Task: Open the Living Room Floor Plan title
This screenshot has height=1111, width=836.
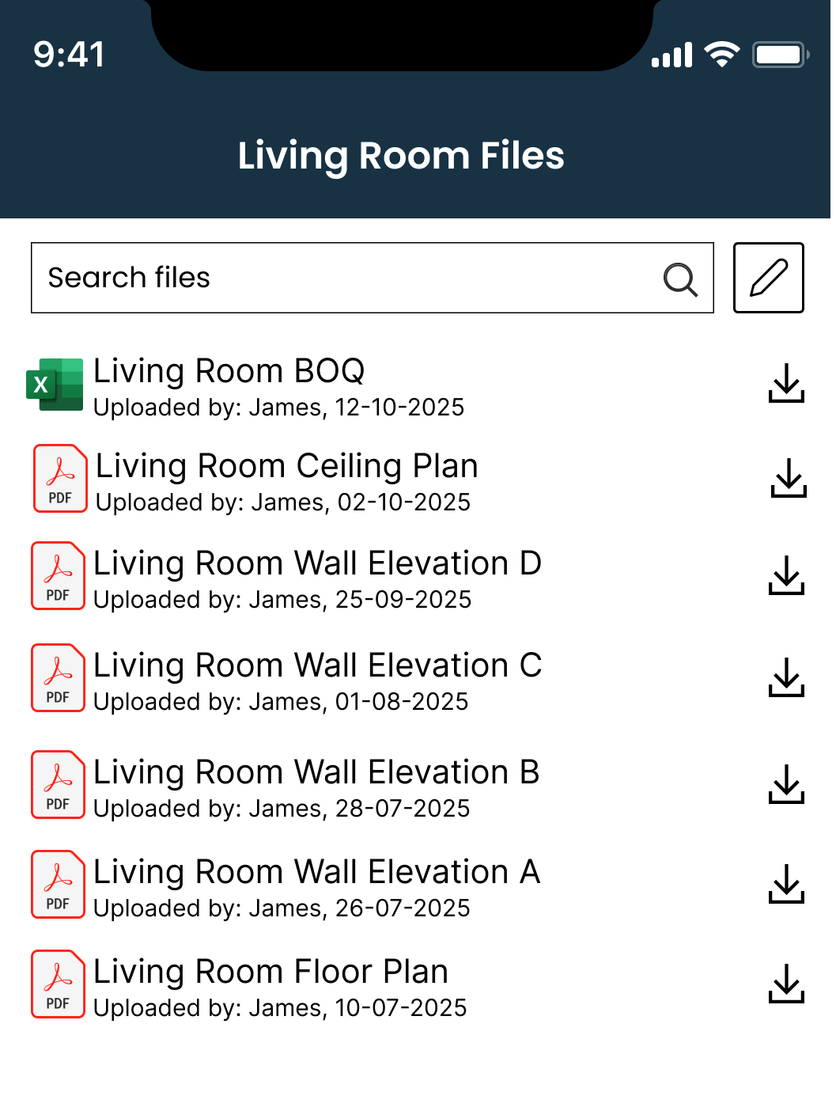Action: [270, 972]
